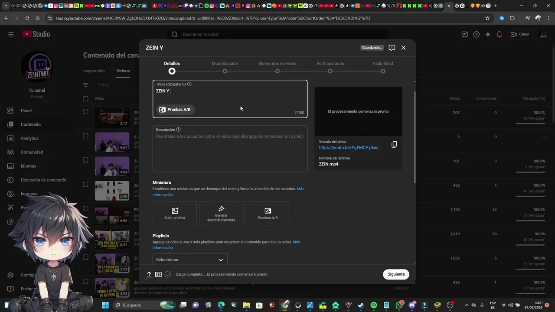Click the Pruebas A/B button in title field
This screenshot has height=312, width=555.
[x=175, y=110]
